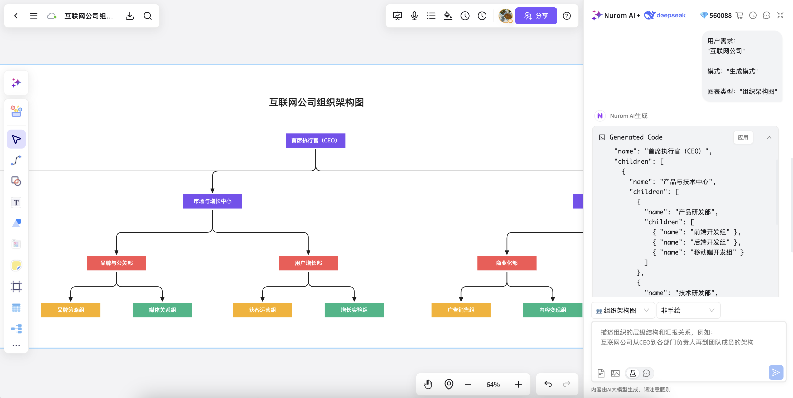793x398 pixels.
Task: Select the 首席执行官（CEO）node
Action: pos(316,141)
